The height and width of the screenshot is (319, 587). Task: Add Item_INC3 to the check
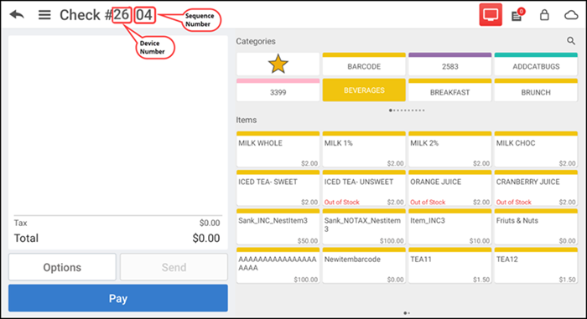coord(450,227)
